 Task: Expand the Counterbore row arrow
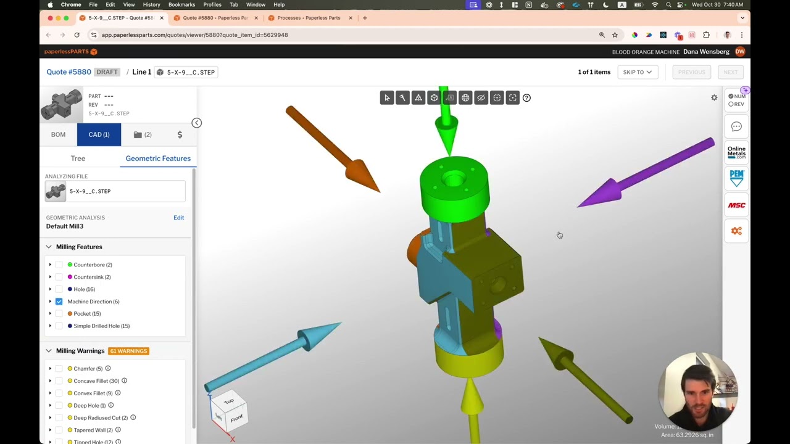tap(50, 265)
